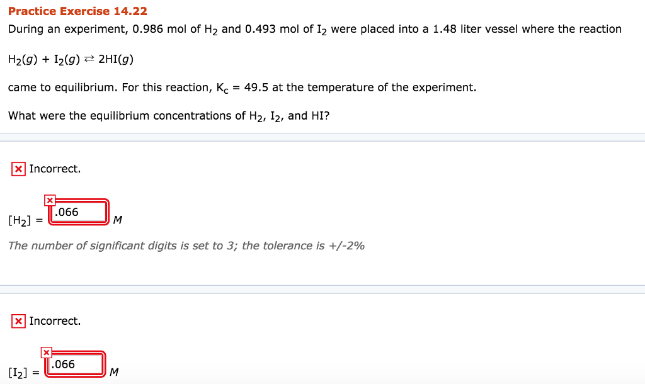Click the M unit label beside the H2 field
645x384 pixels.
coord(117,220)
